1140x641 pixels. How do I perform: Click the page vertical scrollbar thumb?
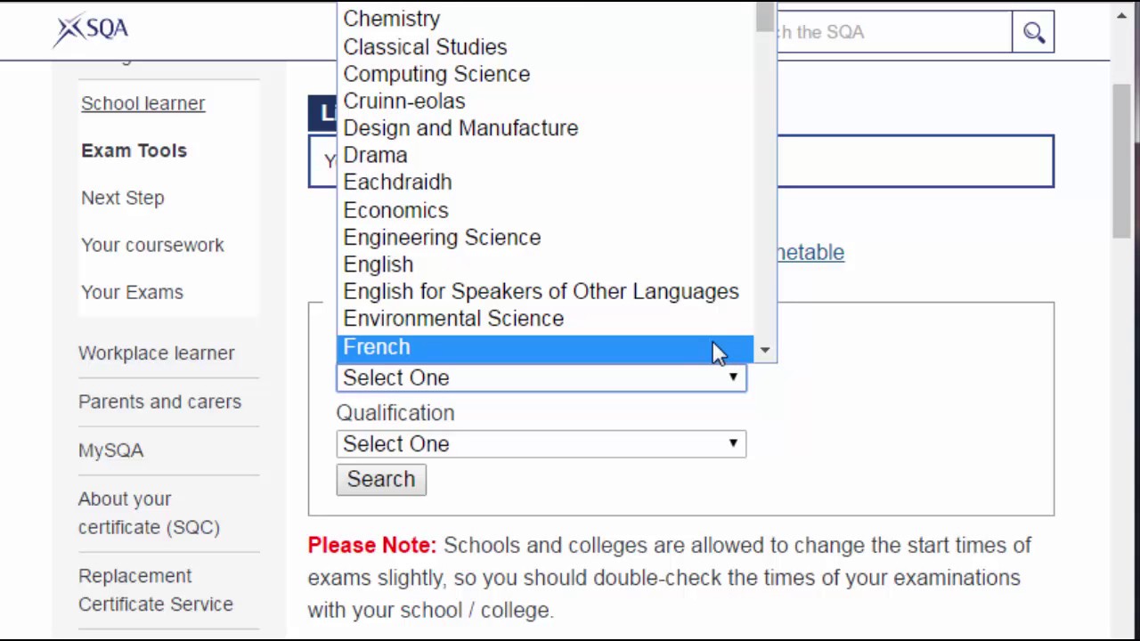coord(1122,160)
